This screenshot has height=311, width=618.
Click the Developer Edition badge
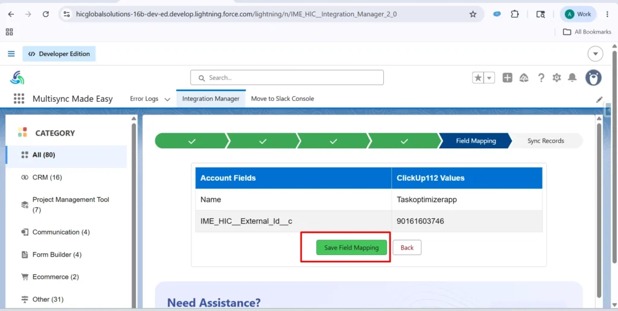tap(59, 54)
